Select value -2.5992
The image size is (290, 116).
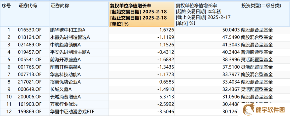point(166,104)
